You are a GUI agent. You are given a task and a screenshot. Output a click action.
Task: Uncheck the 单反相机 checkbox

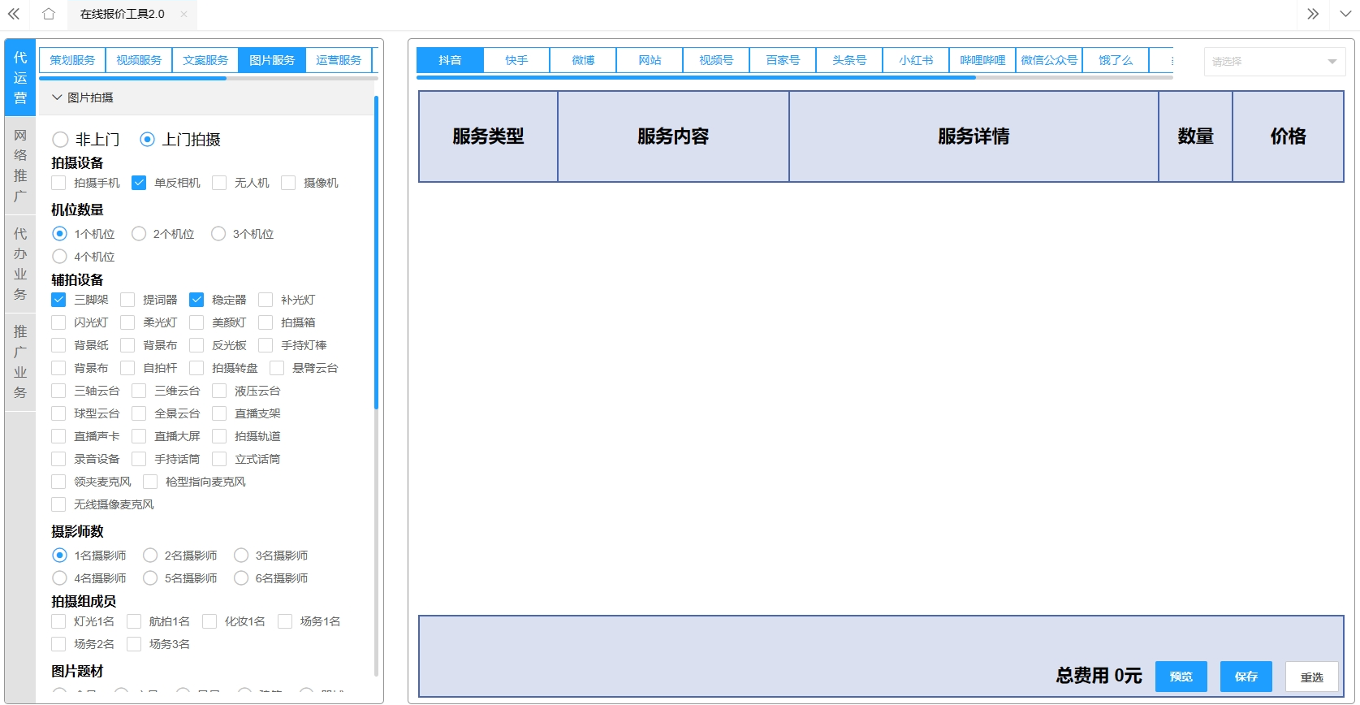(139, 183)
